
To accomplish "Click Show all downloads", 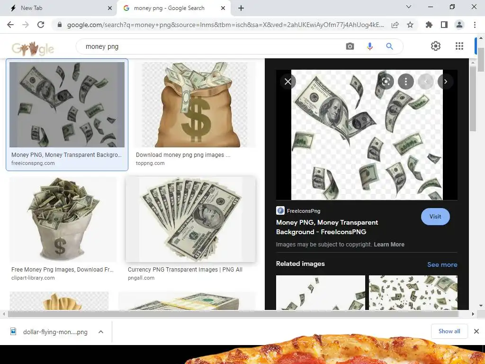I will pos(449,331).
